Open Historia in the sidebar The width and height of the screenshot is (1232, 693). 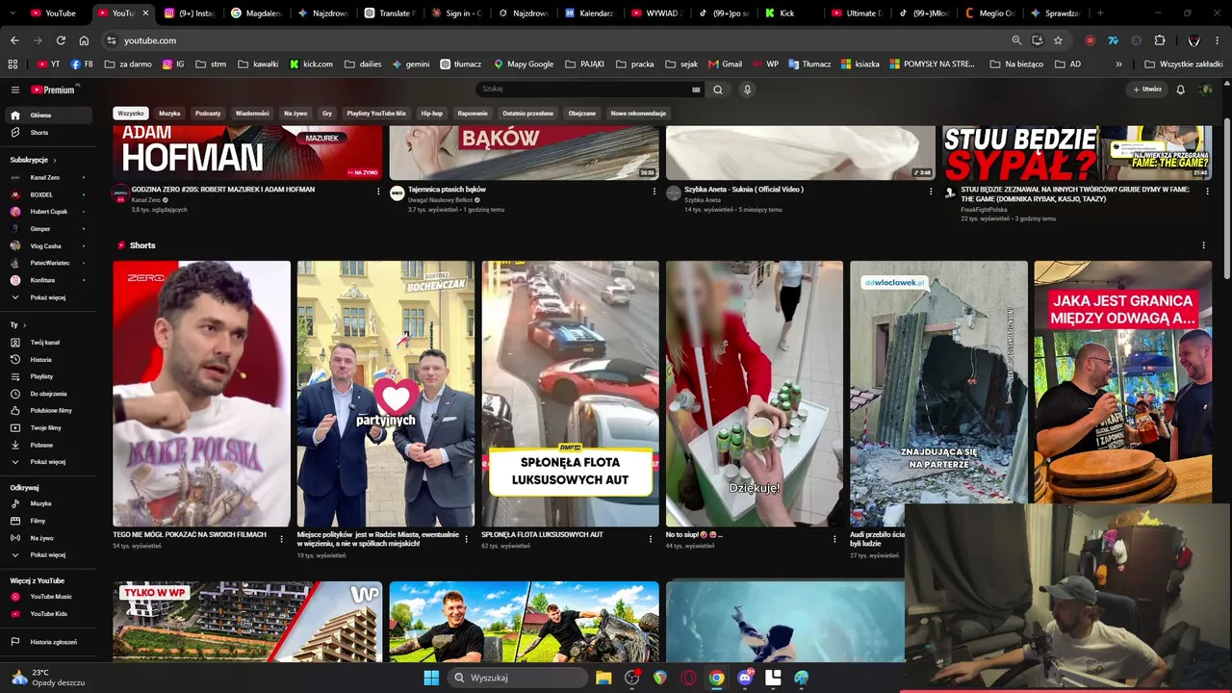(46, 359)
